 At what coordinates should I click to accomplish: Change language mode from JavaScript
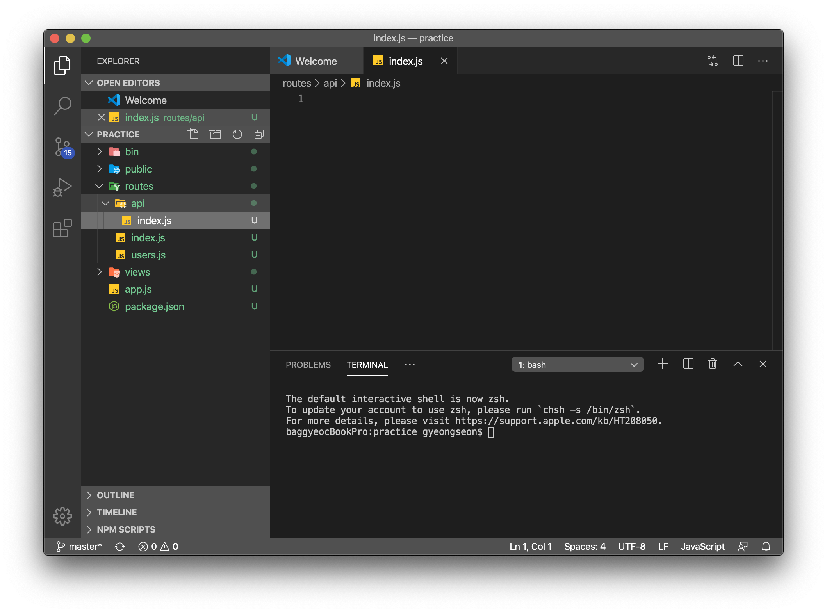702,546
